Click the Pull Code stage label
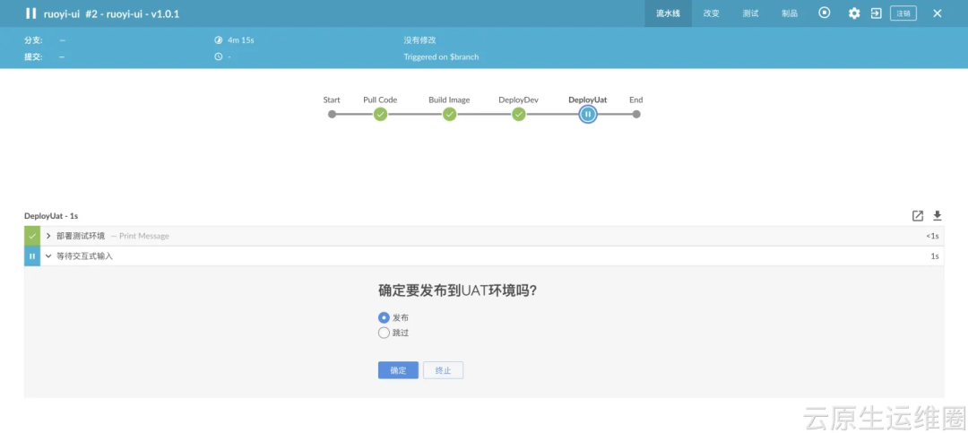 click(x=380, y=100)
